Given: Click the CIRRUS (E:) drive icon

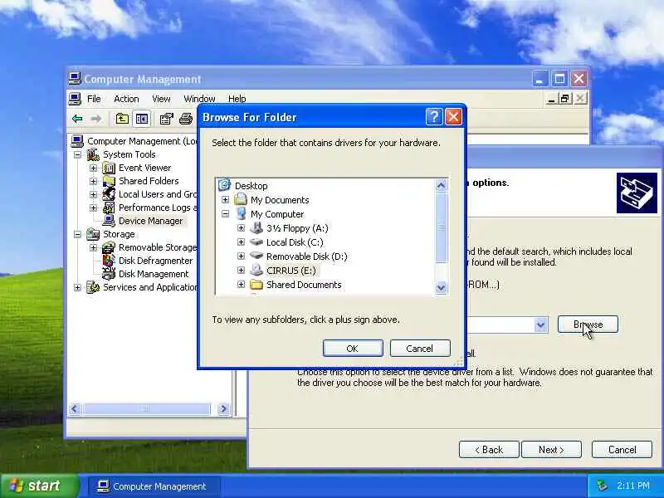Looking at the screenshot, I should (x=256, y=270).
